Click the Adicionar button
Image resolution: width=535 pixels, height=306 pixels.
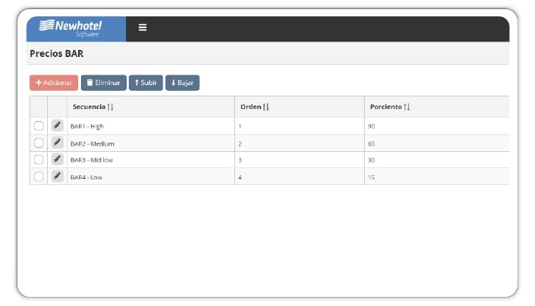pos(54,82)
